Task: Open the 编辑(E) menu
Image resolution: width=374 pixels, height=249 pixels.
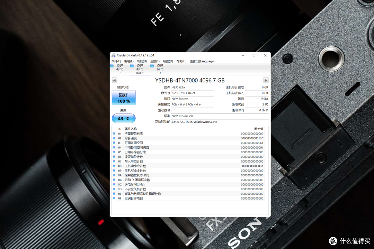Action: click(x=129, y=61)
